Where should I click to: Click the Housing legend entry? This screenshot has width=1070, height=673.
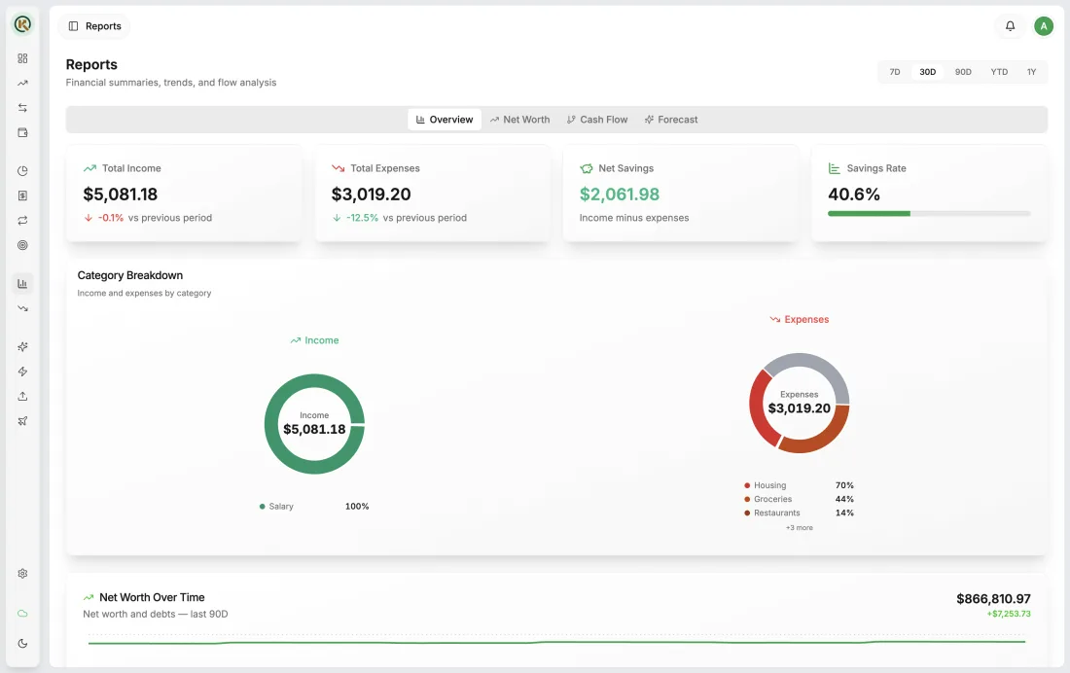click(799, 485)
